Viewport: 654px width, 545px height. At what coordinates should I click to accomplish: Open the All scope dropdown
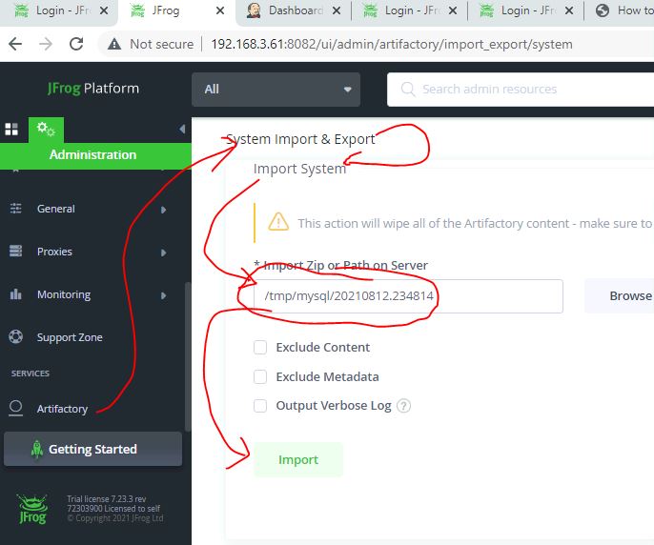click(276, 89)
